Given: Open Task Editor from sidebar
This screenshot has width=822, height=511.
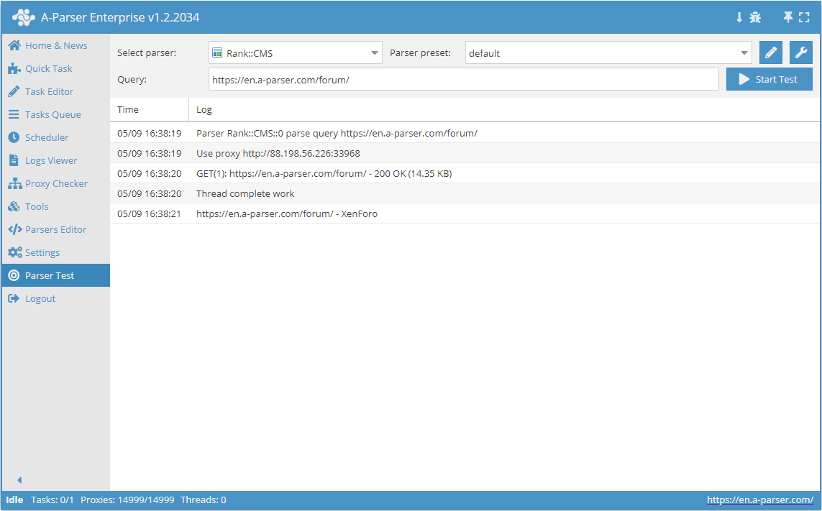Looking at the screenshot, I should point(49,91).
